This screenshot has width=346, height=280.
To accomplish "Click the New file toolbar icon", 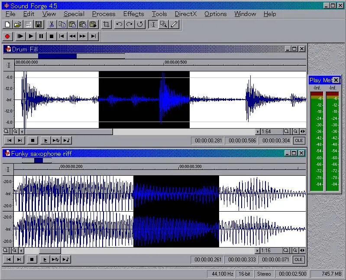I will tap(7, 24).
